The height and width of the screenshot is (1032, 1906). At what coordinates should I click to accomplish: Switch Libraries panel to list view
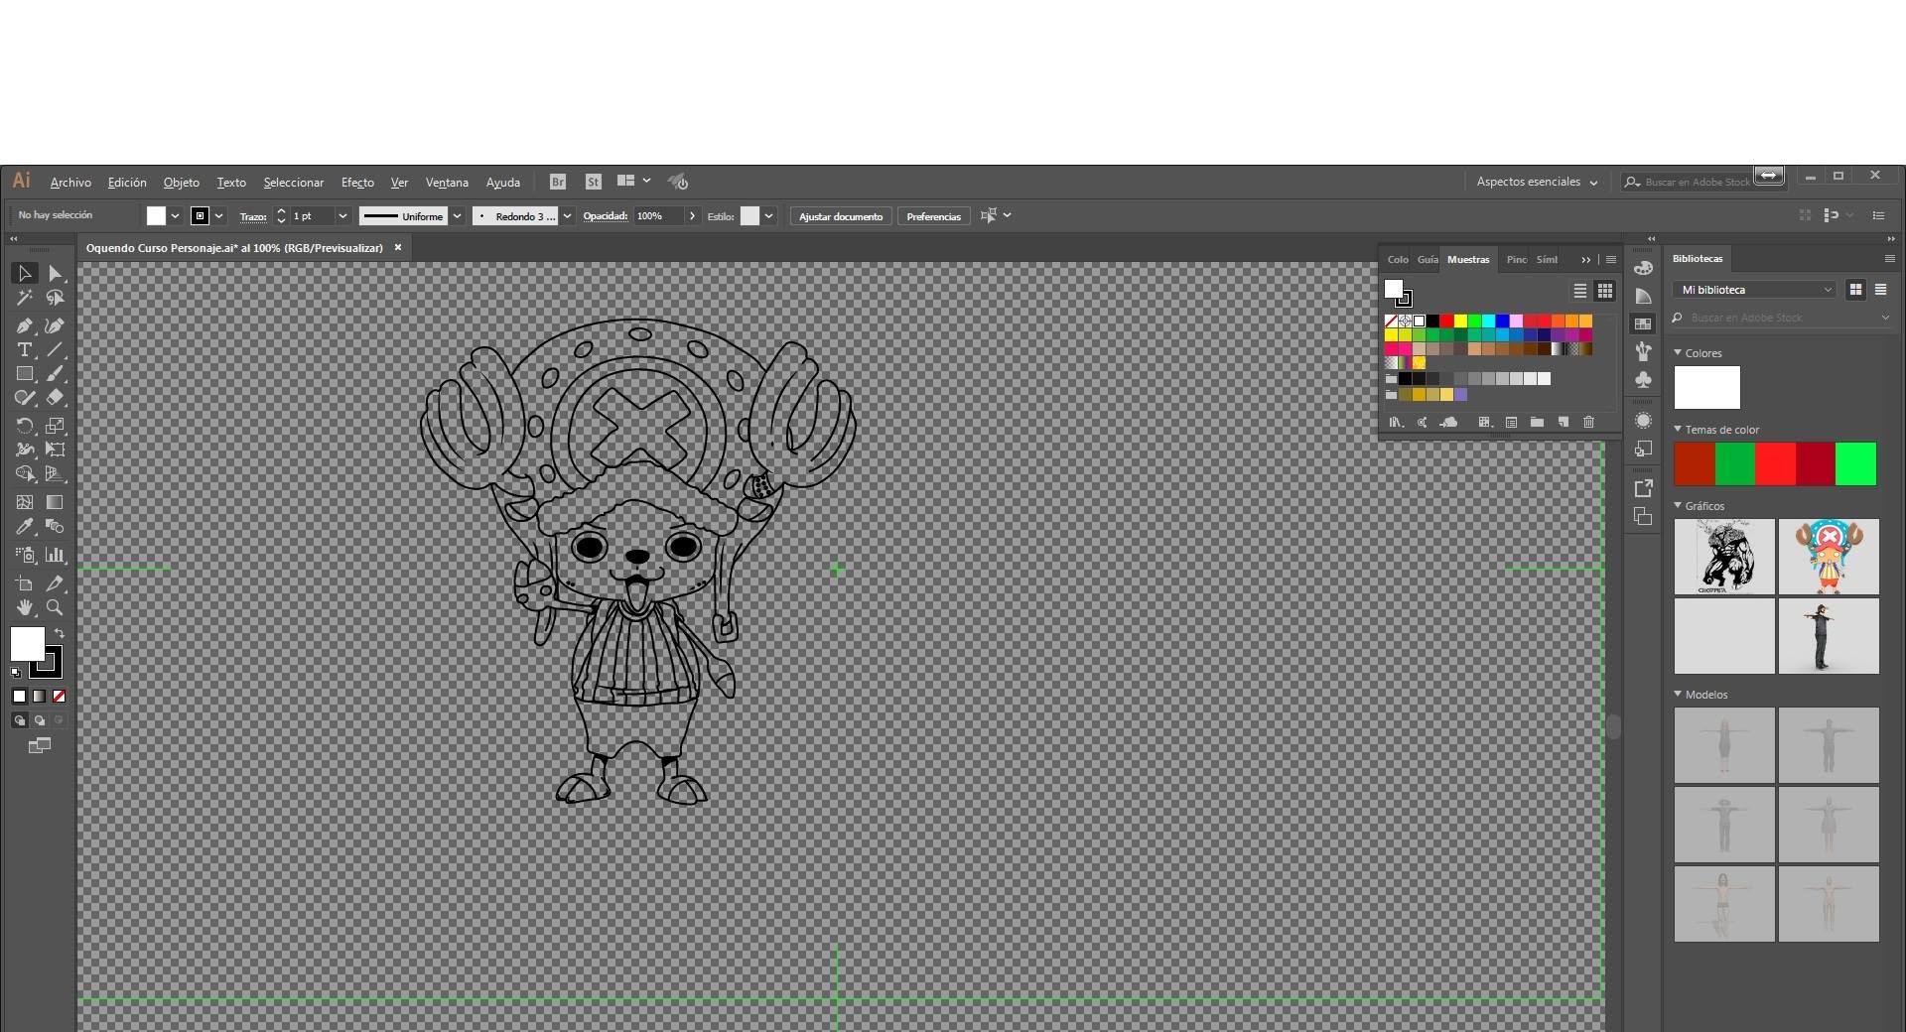click(1880, 290)
